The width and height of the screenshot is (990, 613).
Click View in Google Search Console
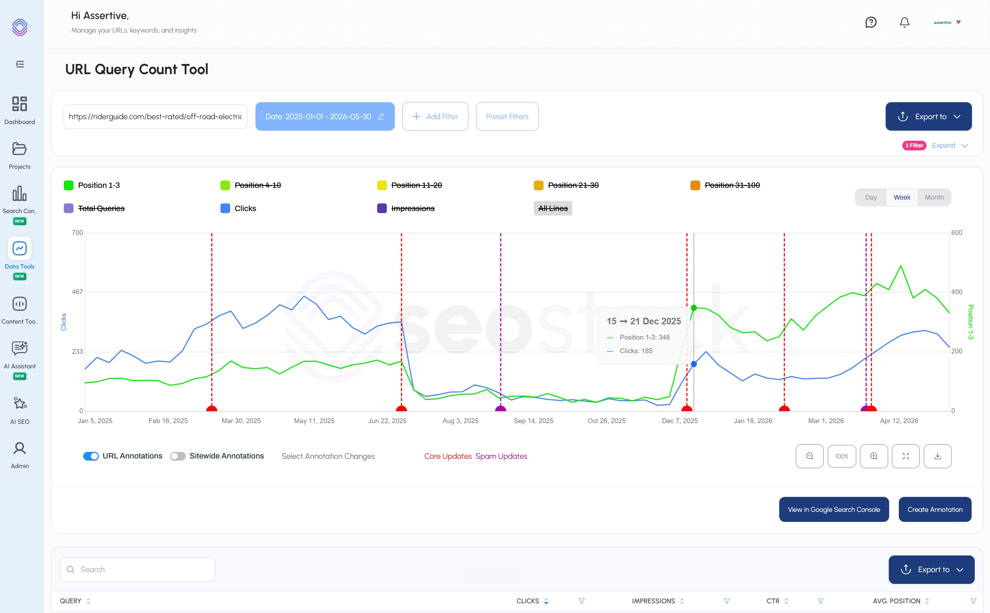(833, 510)
